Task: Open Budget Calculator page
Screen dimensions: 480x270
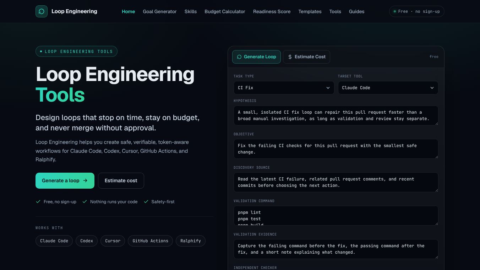Action: 225,11
